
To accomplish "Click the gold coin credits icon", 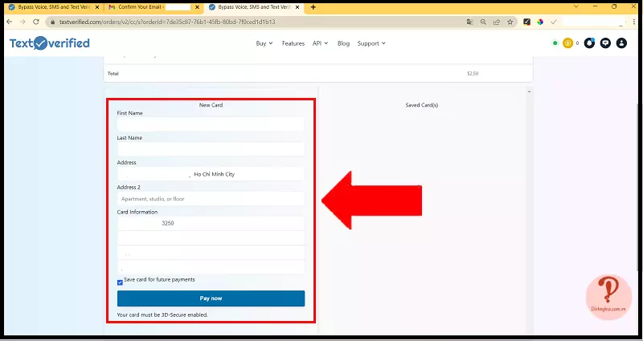I will 567,43.
